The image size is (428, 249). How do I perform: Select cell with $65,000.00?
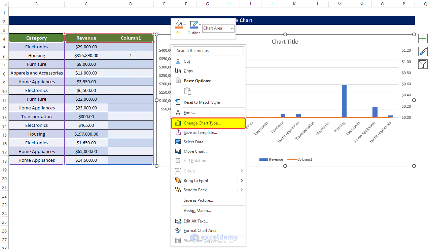[86, 151]
